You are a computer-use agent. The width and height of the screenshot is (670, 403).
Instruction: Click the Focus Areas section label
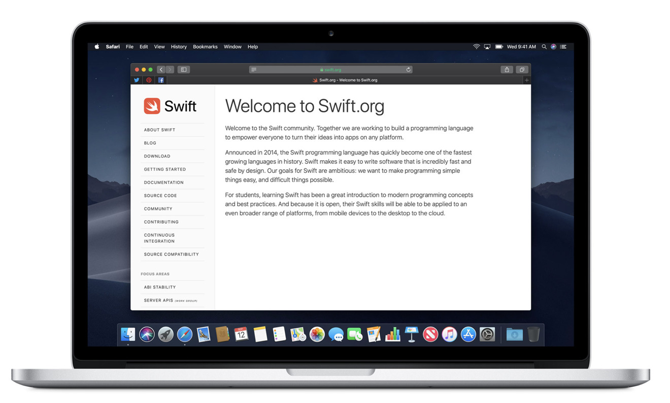pos(155,274)
